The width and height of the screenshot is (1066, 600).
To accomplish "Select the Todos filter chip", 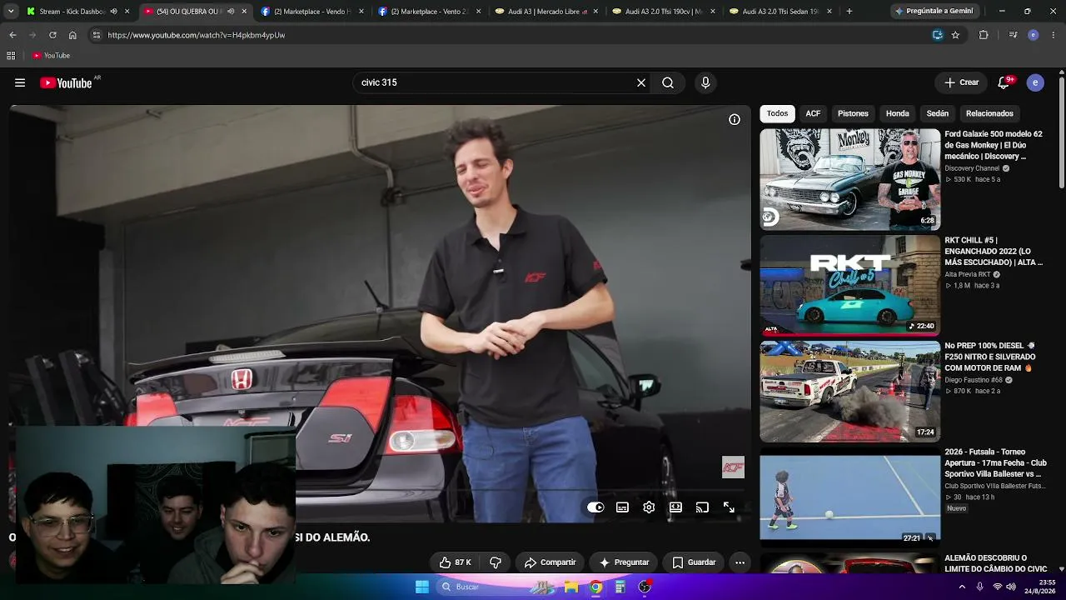I will click(777, 113).
